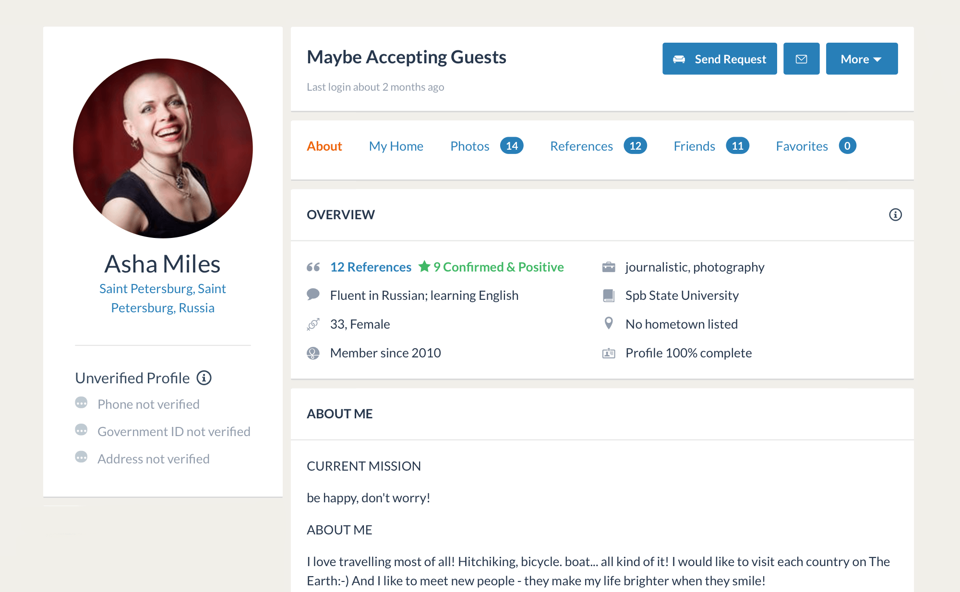This screenshot has width=960, height=592.
Task: Click the hometown map pin icon
Action: (609, 323)
